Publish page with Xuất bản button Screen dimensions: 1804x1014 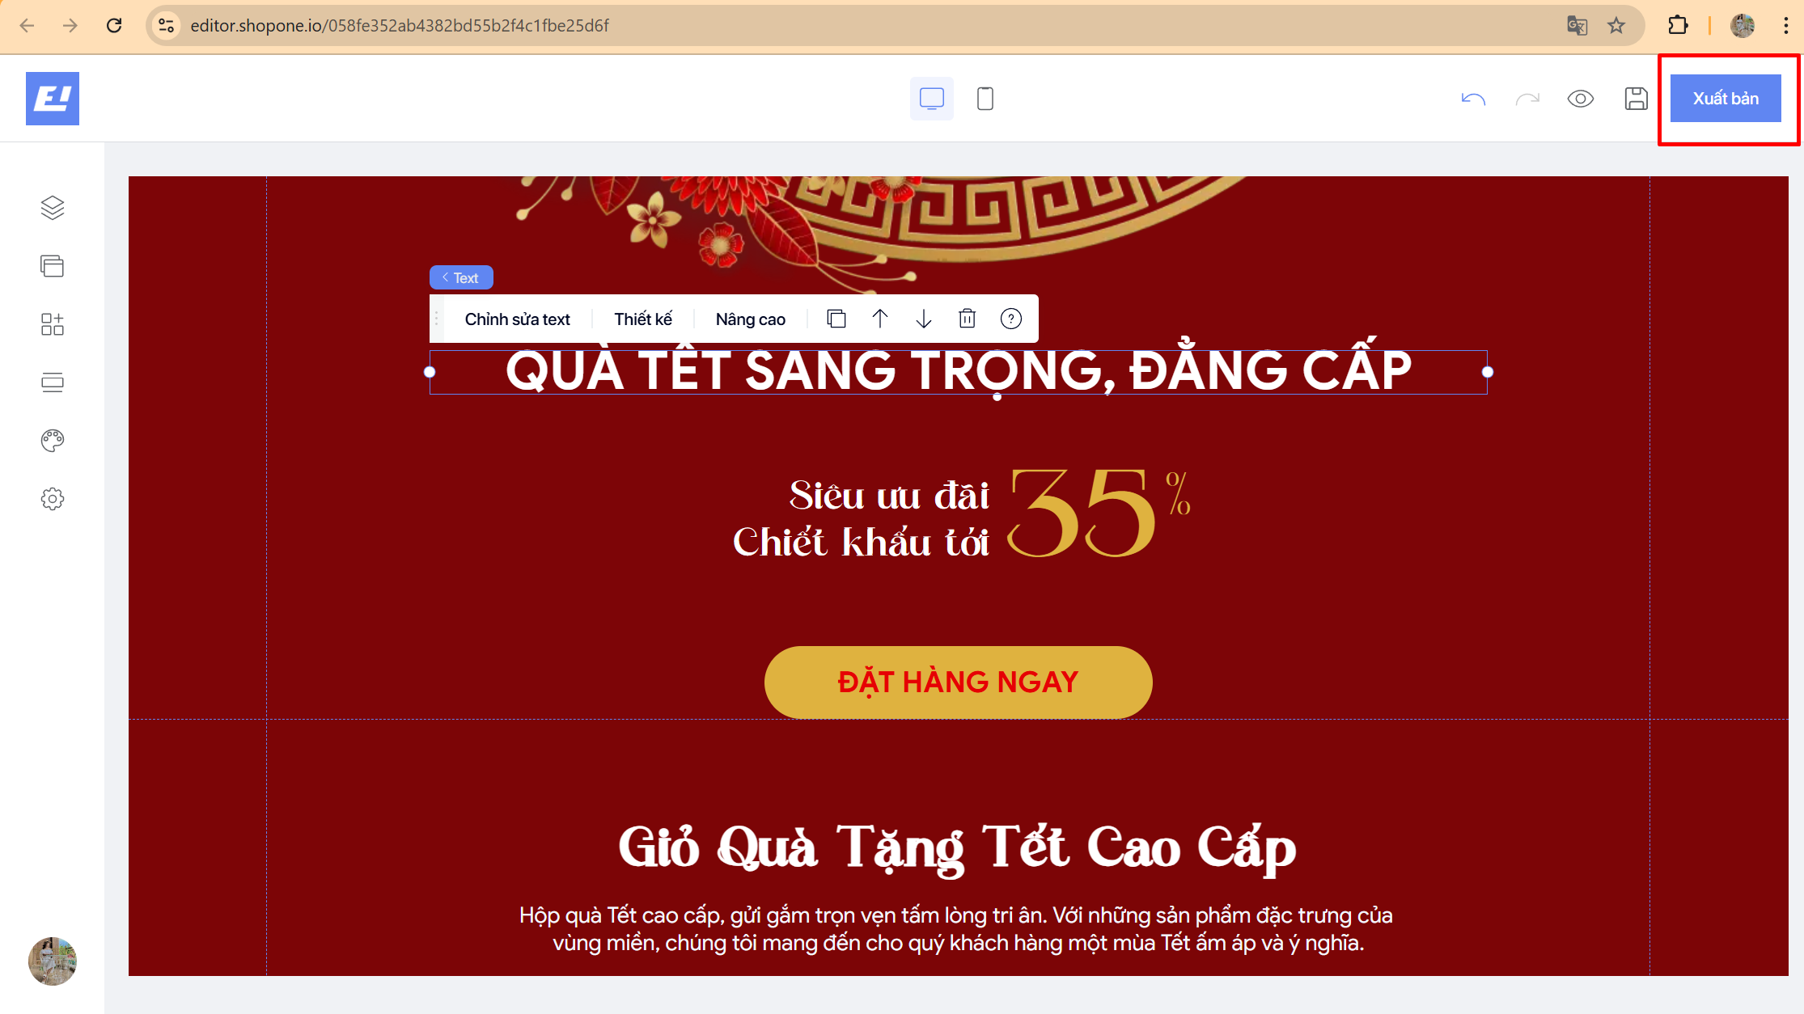click(x=1726, y=99)
